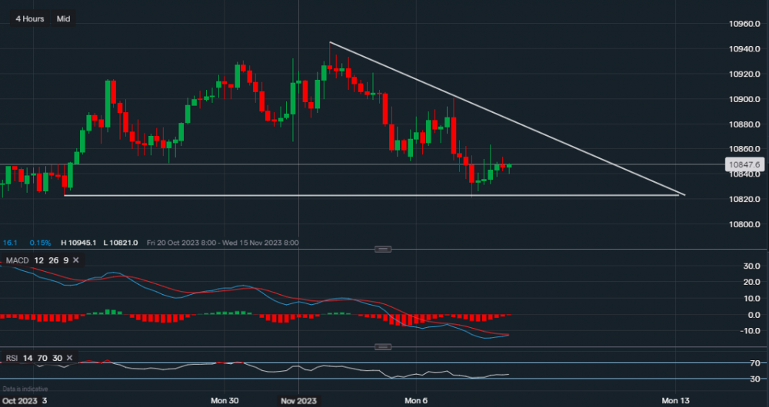Open MACD indicator settings label

pos(17,261)
